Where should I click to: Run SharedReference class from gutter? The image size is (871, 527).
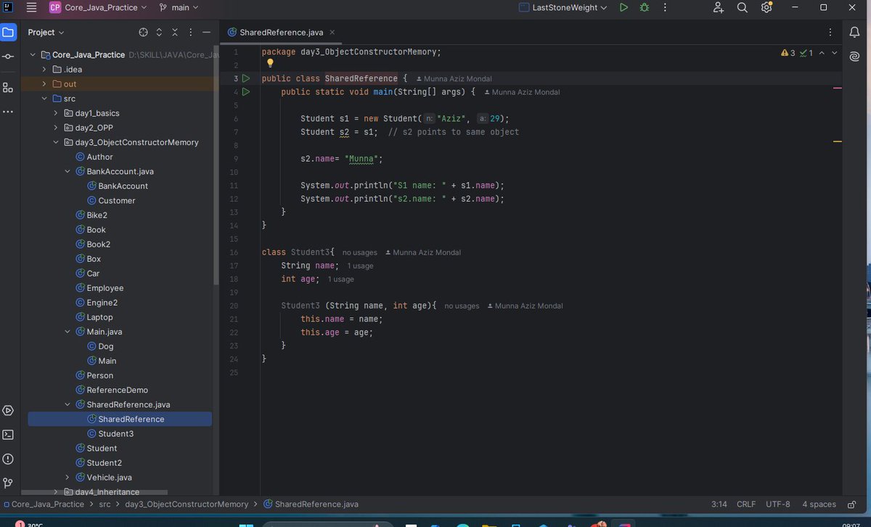(x=245, y=78)
